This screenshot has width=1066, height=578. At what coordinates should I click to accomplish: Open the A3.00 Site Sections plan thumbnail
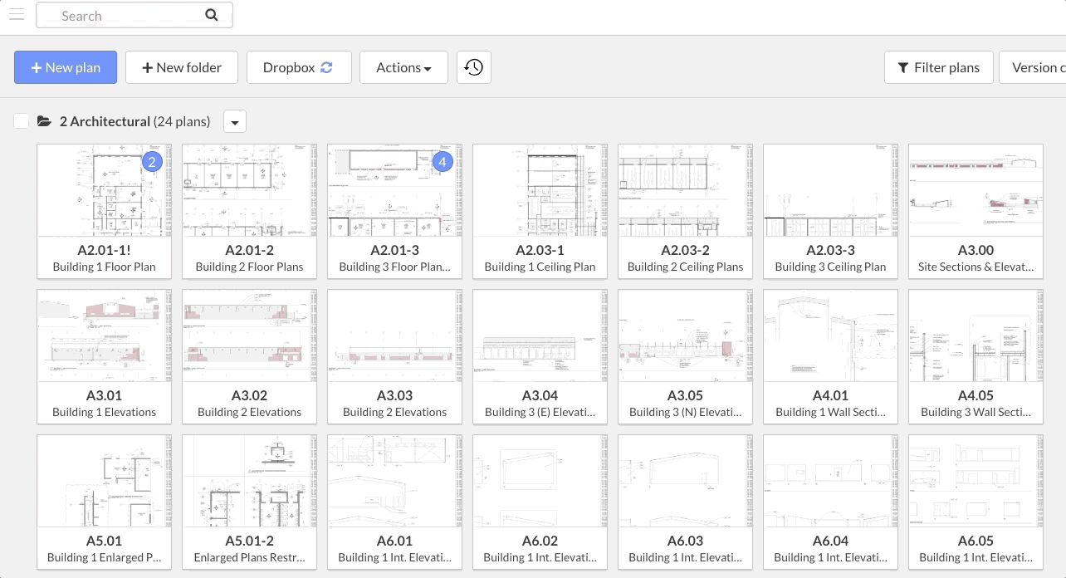[x=976, y=190]
